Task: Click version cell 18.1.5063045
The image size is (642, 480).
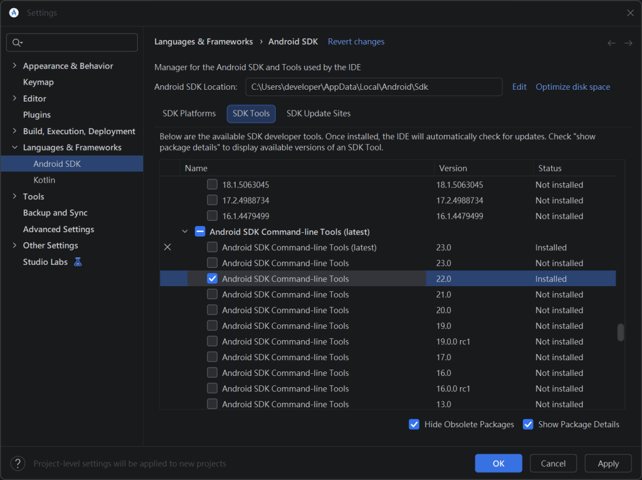Action: tap(460, 184)
